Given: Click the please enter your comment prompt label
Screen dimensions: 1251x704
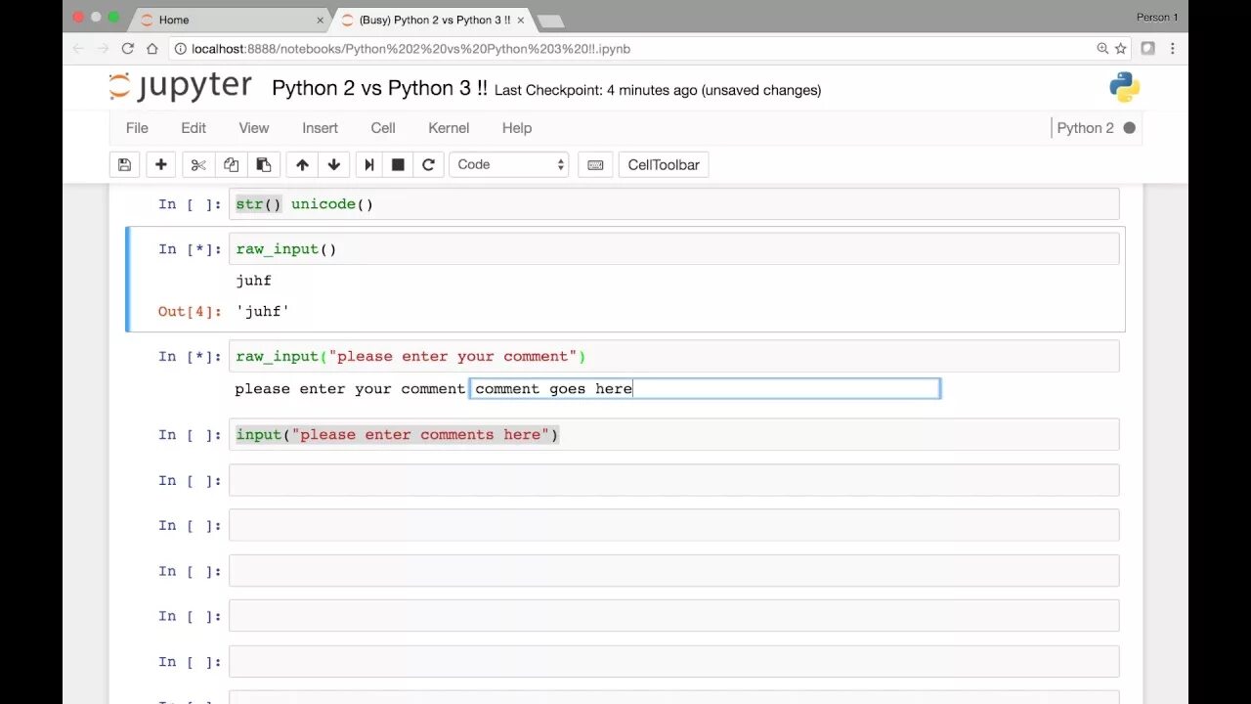Looking at the screenshot, I should pos(350,388).
